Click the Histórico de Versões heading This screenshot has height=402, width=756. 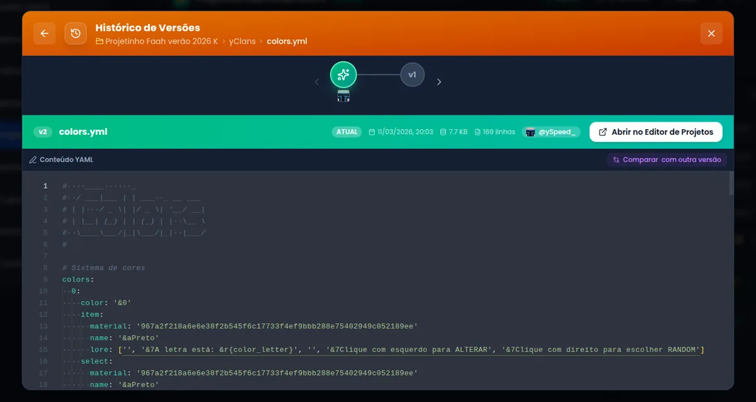coord(147,28)
